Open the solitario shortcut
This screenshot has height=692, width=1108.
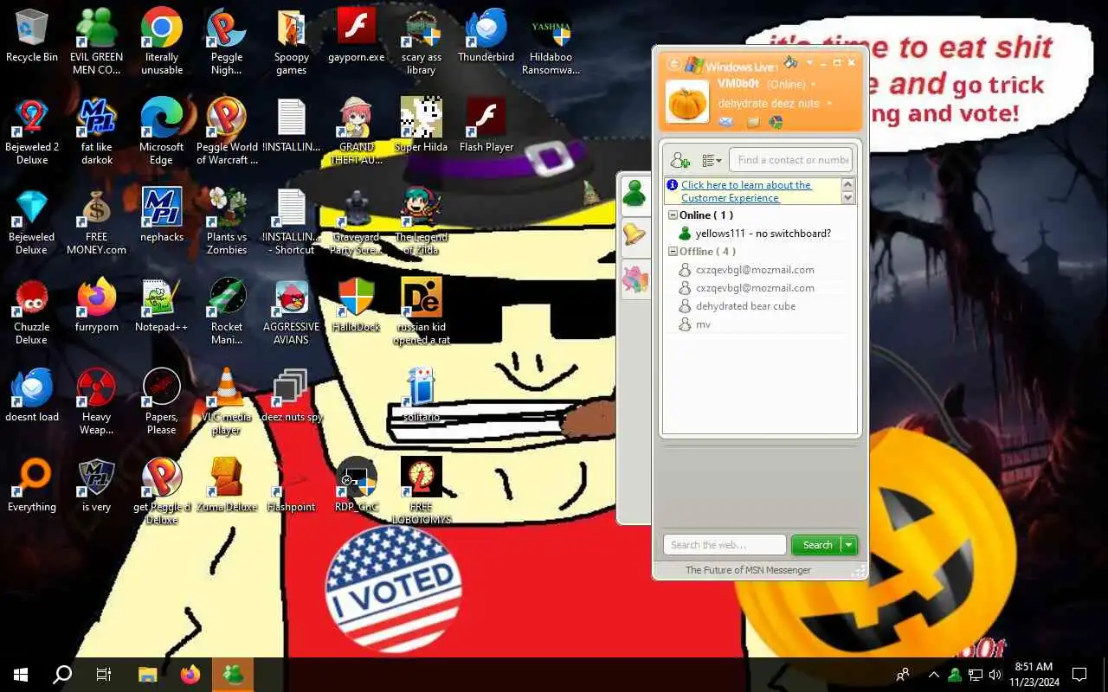(x=422, y=395)
